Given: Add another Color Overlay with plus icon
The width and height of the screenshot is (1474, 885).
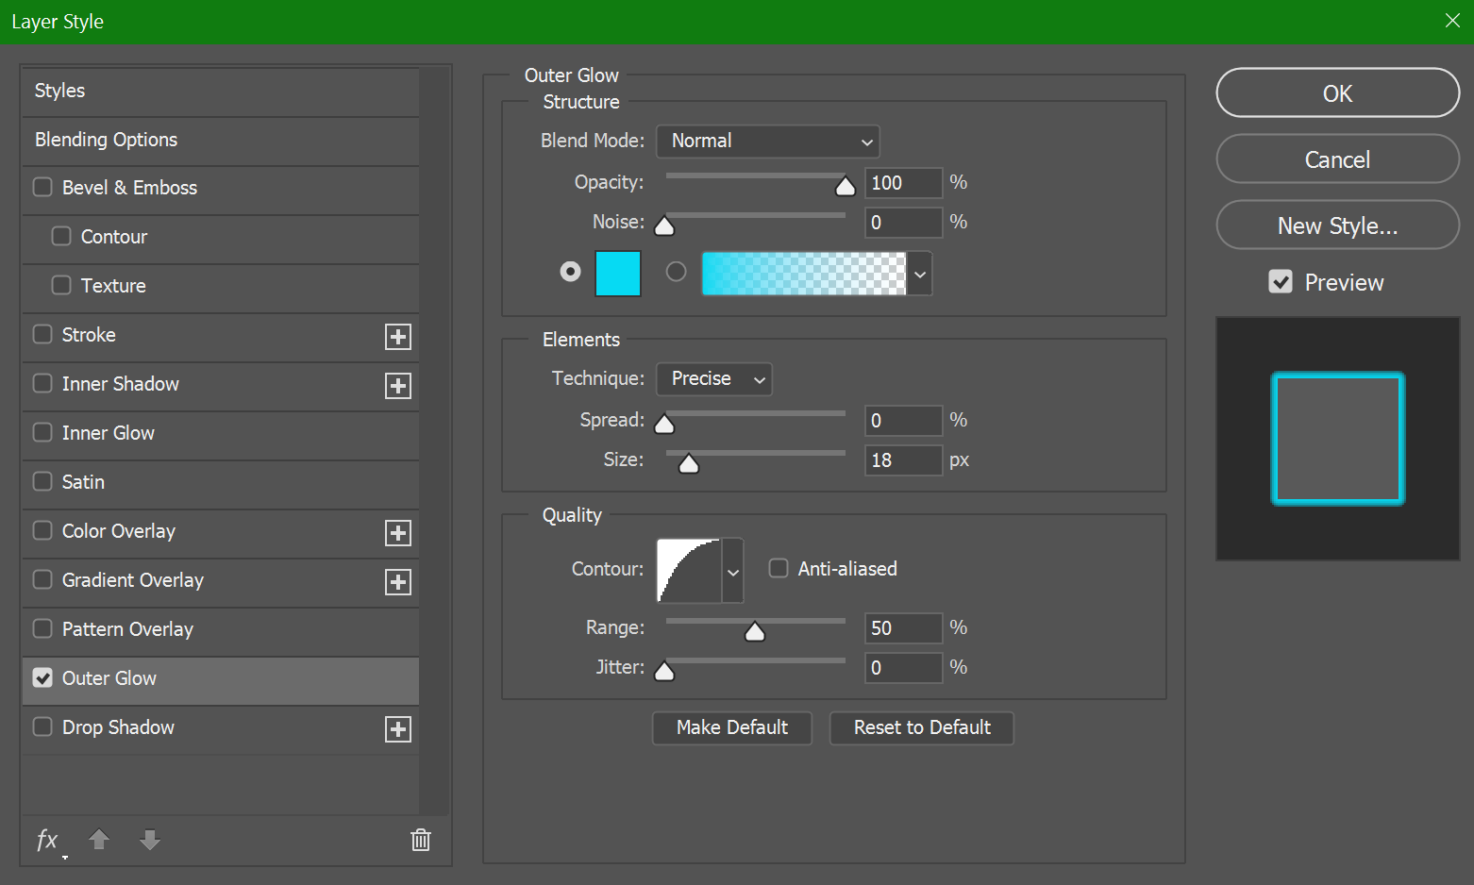Looking at the screenshot, I should [x=398, y=533].
